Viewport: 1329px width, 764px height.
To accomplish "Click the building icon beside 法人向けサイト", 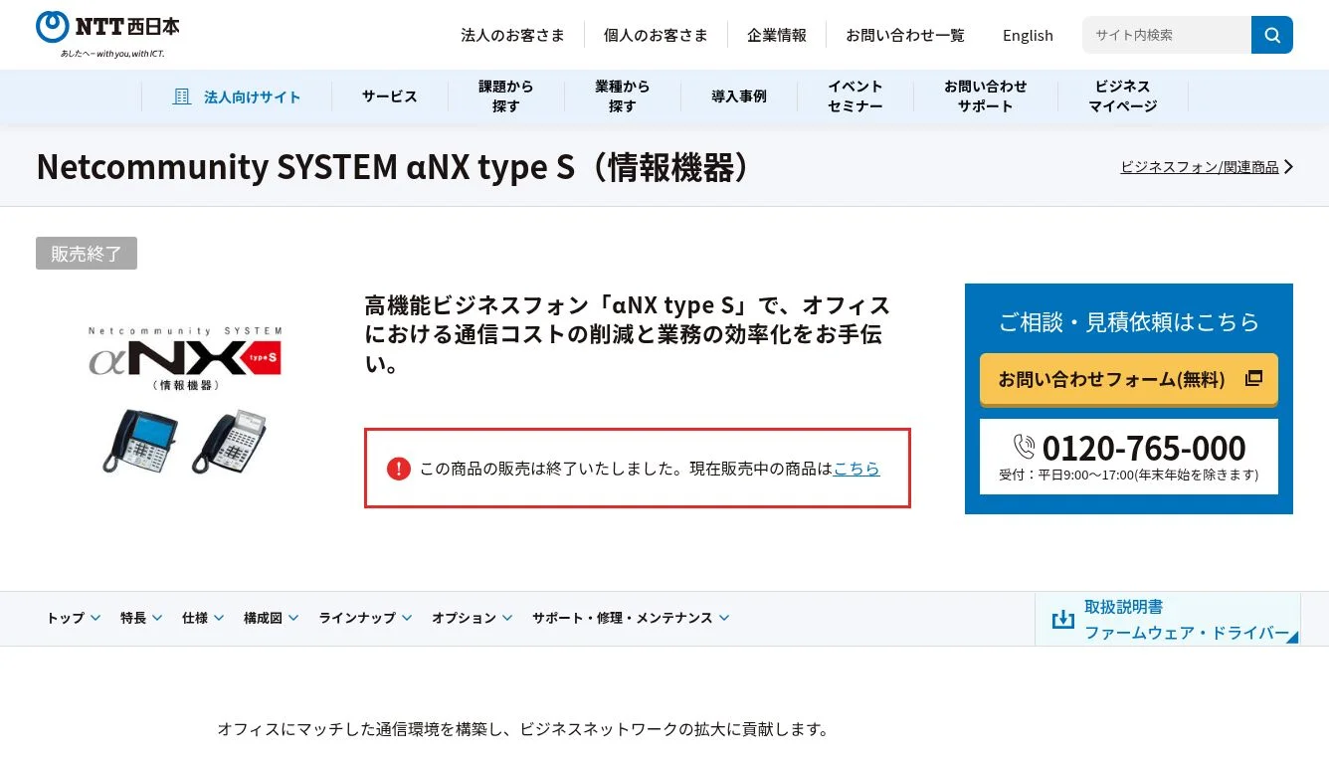I will [182, 96].
